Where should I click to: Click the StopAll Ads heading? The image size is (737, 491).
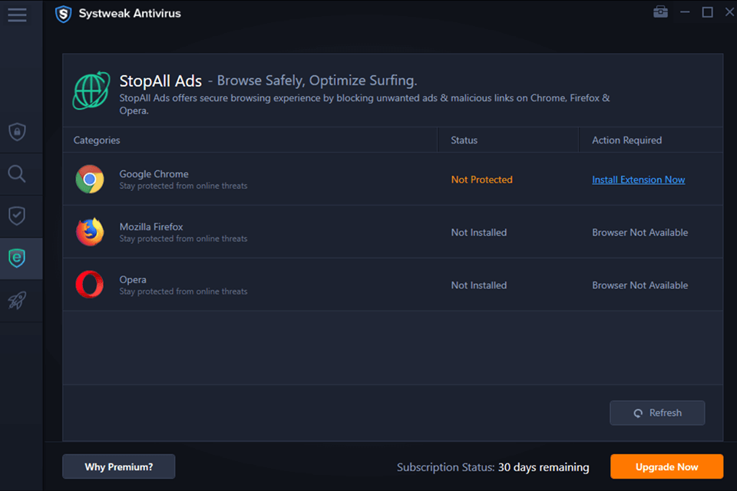160,81
